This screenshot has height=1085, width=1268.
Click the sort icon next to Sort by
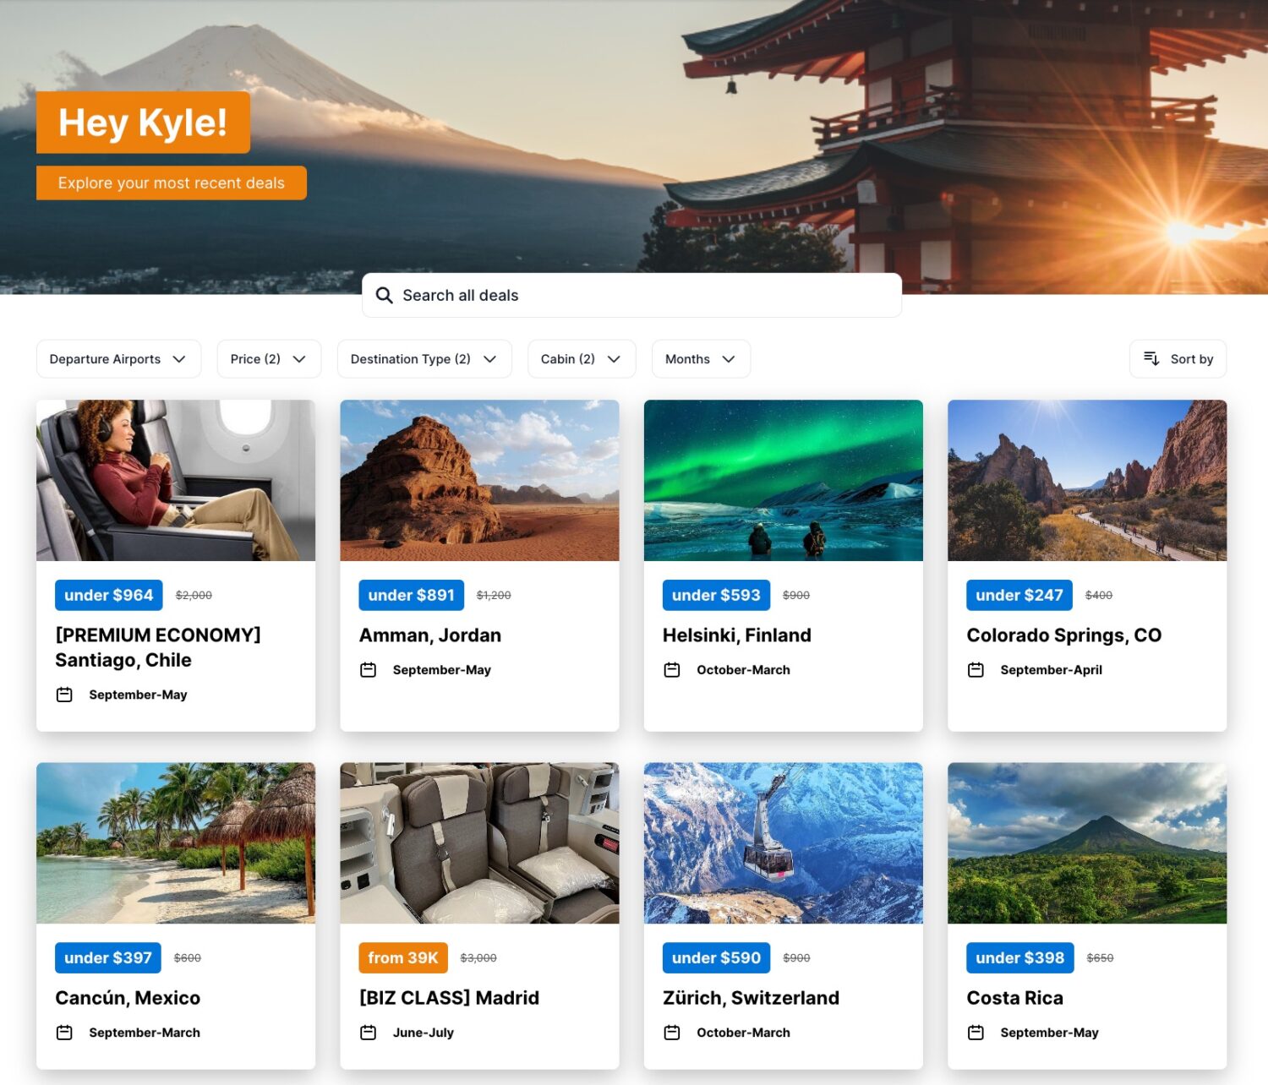pyautogui.click(x=1151, y=358)
